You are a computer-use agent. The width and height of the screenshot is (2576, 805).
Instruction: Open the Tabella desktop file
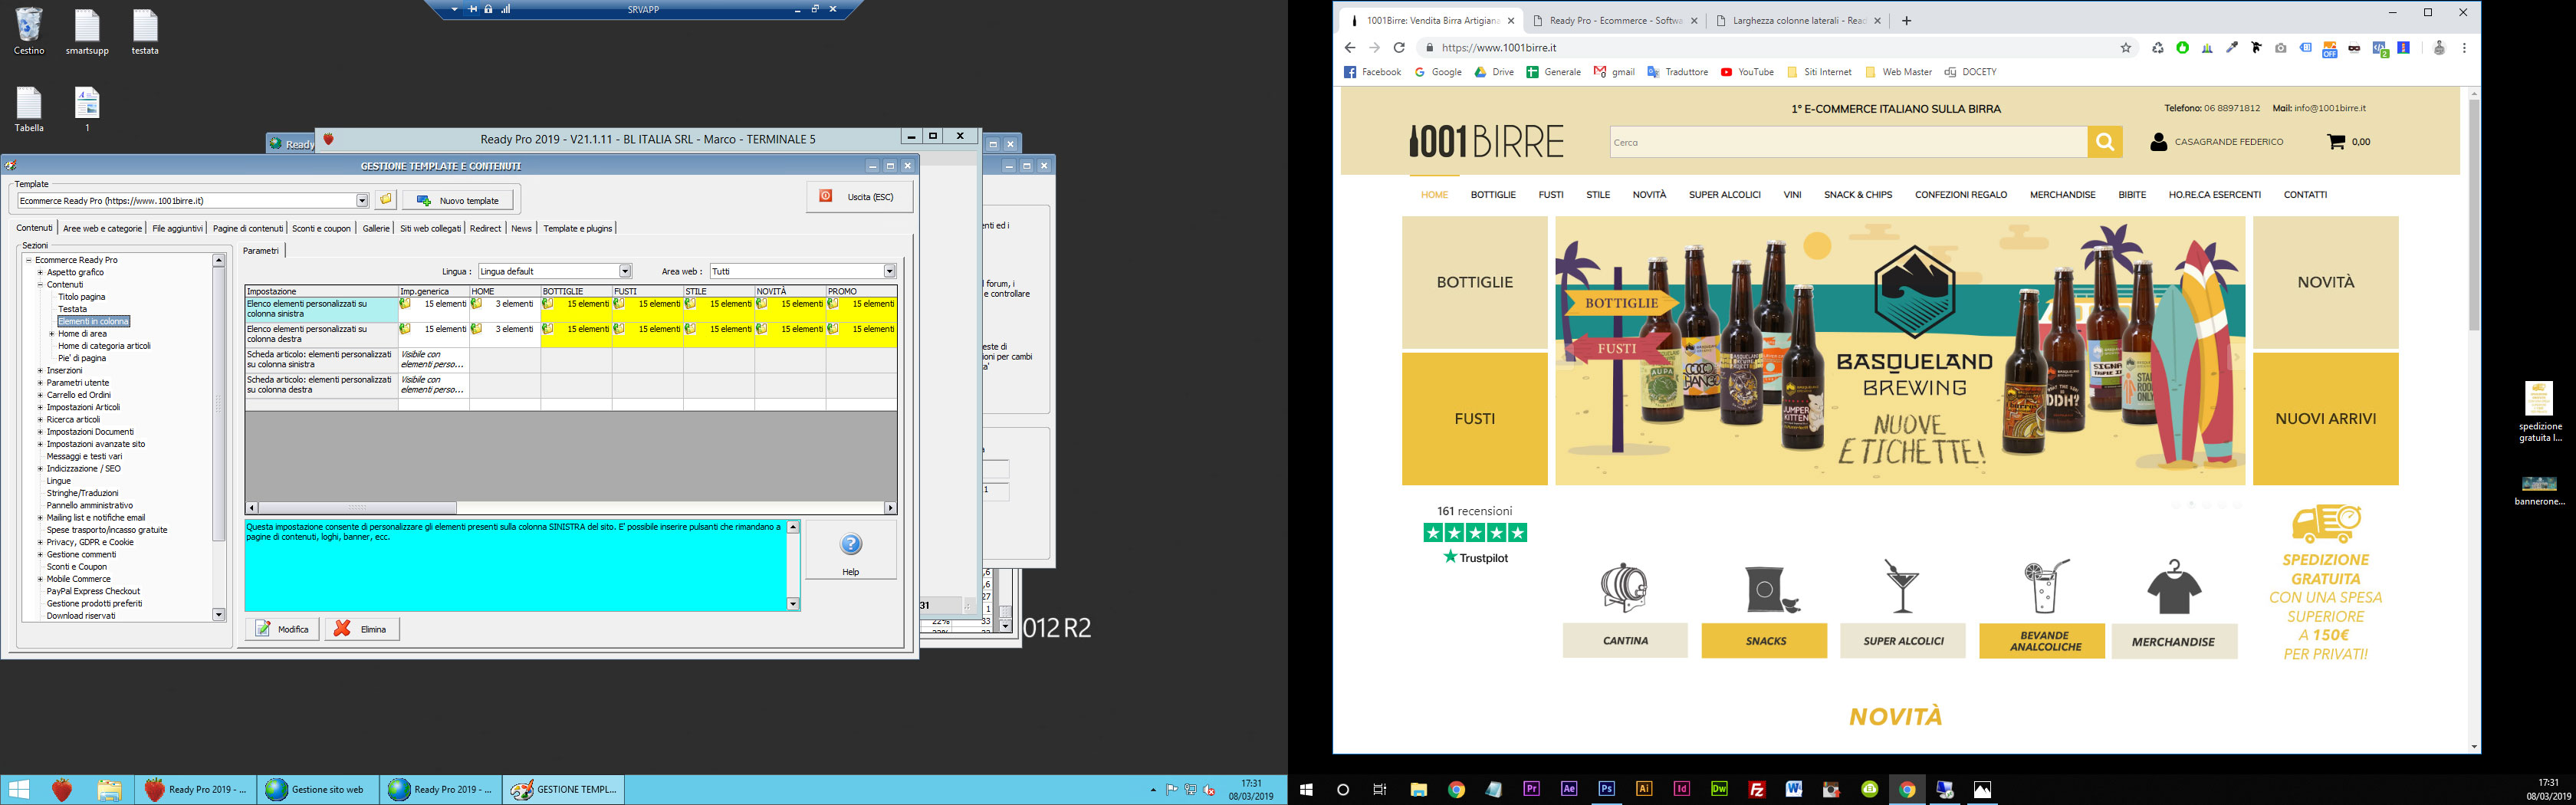(29, 109)
